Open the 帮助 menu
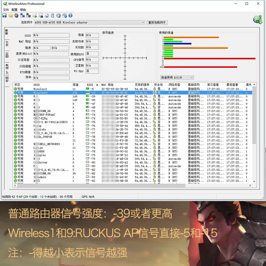The width and height of the screenshot is (266, 266). tap(23, 10)
